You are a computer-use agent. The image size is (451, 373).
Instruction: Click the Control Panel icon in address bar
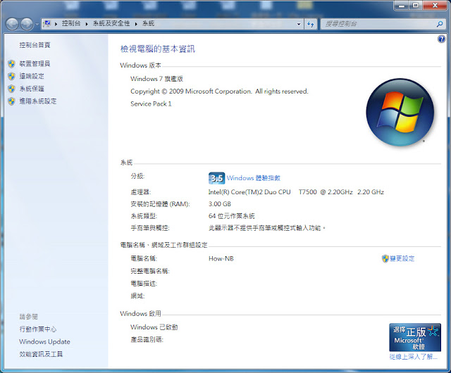[x=47, y=23]
